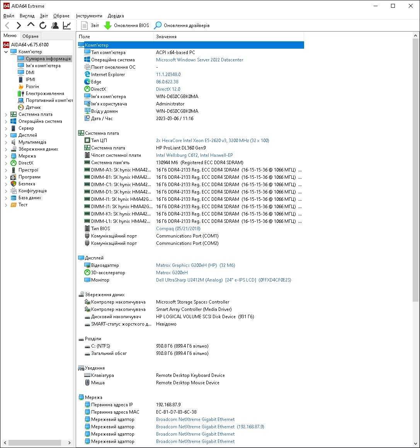Click the Безпека shield icon
This screenshot has height=448, width=420.
click(14, 184)
